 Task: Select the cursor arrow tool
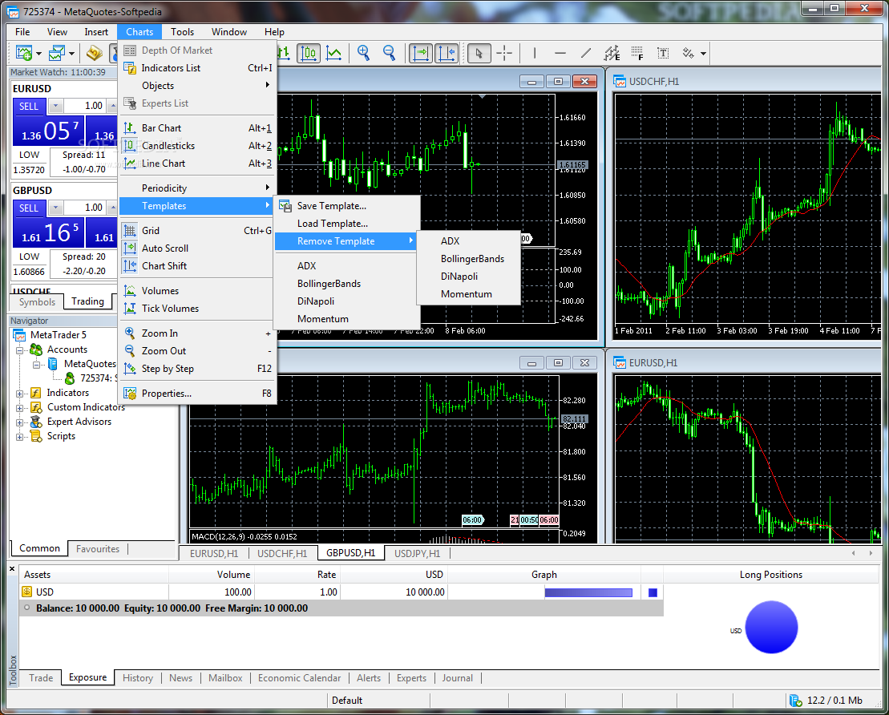pos(479,53)
